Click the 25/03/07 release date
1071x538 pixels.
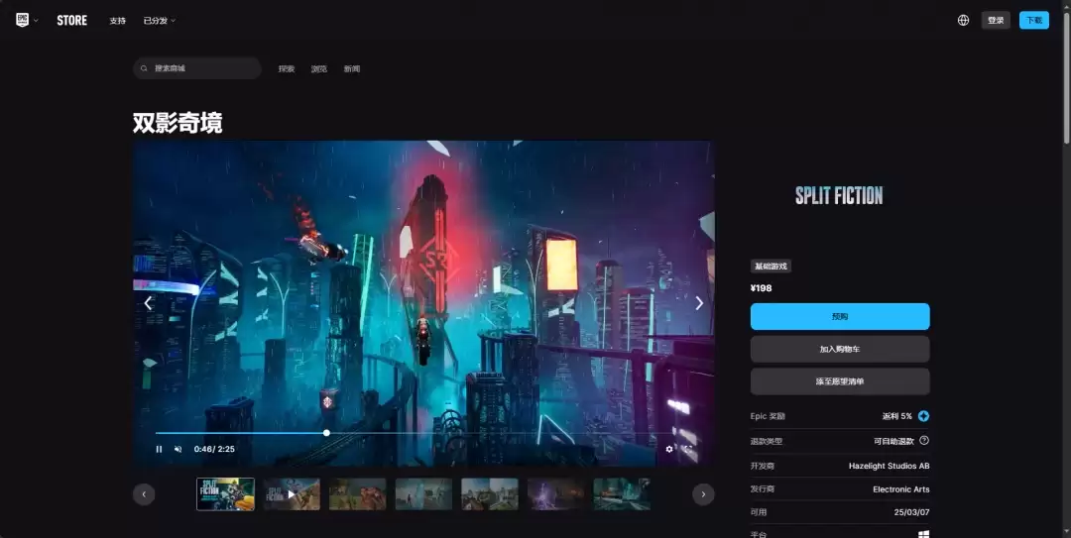coord(911,512)
